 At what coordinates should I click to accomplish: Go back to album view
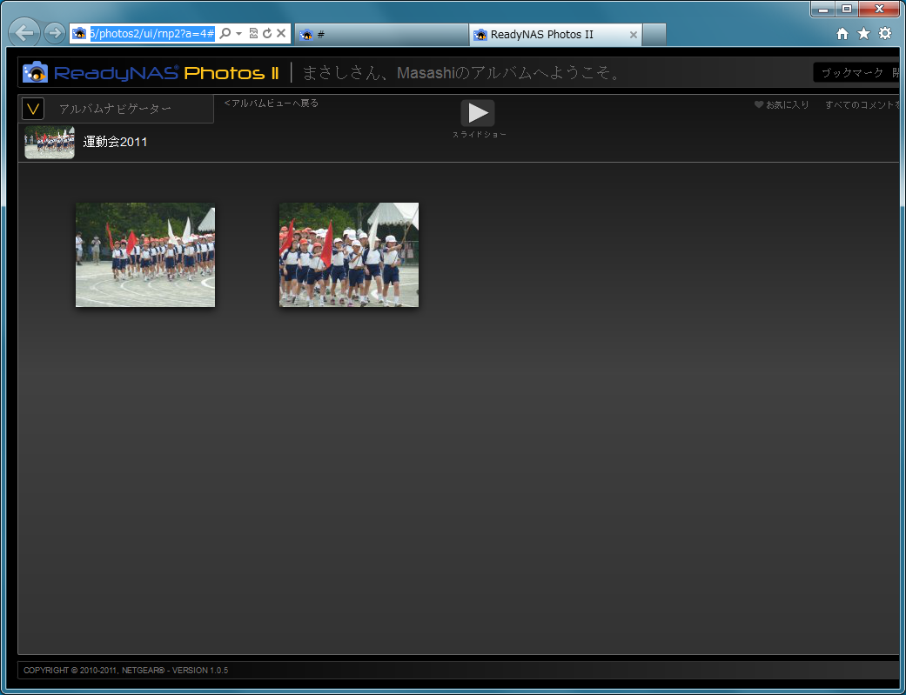(272, 104)
